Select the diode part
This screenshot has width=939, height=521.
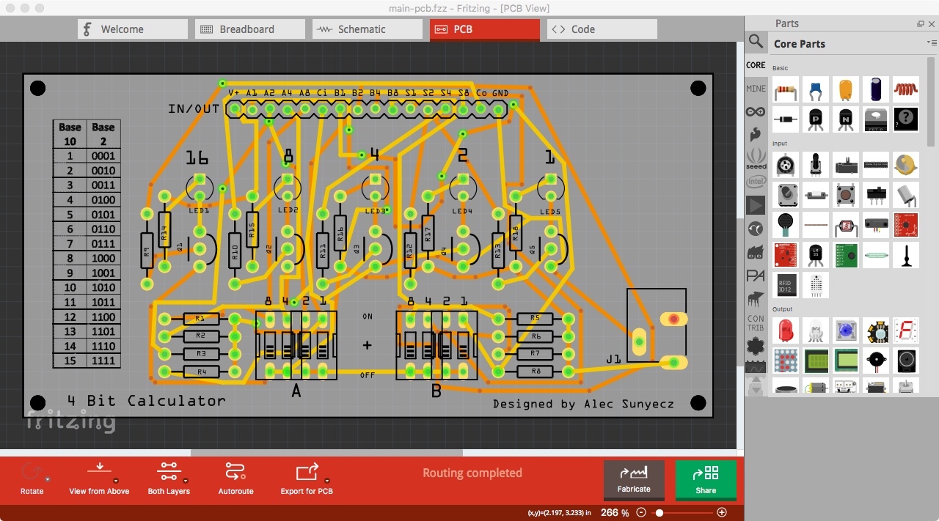point(786,119)
